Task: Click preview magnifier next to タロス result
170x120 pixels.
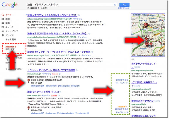Action: (x=60, y=92)
